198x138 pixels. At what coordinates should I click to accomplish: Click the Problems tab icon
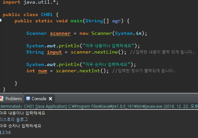[2, 99]
